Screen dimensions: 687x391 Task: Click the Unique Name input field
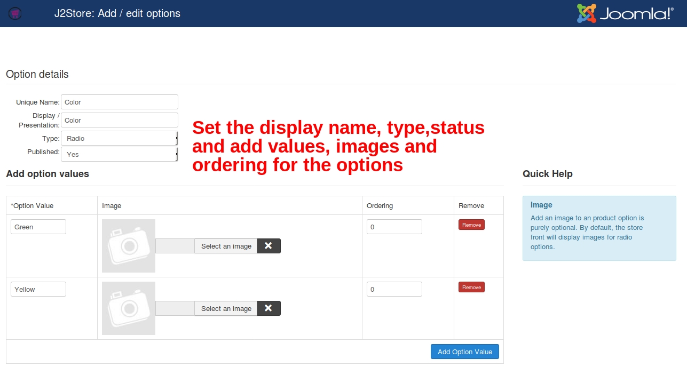120,102
